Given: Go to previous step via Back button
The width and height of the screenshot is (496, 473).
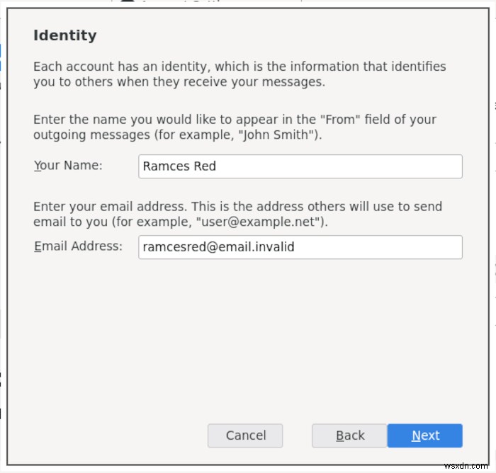Looking at the screenshot, I should click(349, 435).
